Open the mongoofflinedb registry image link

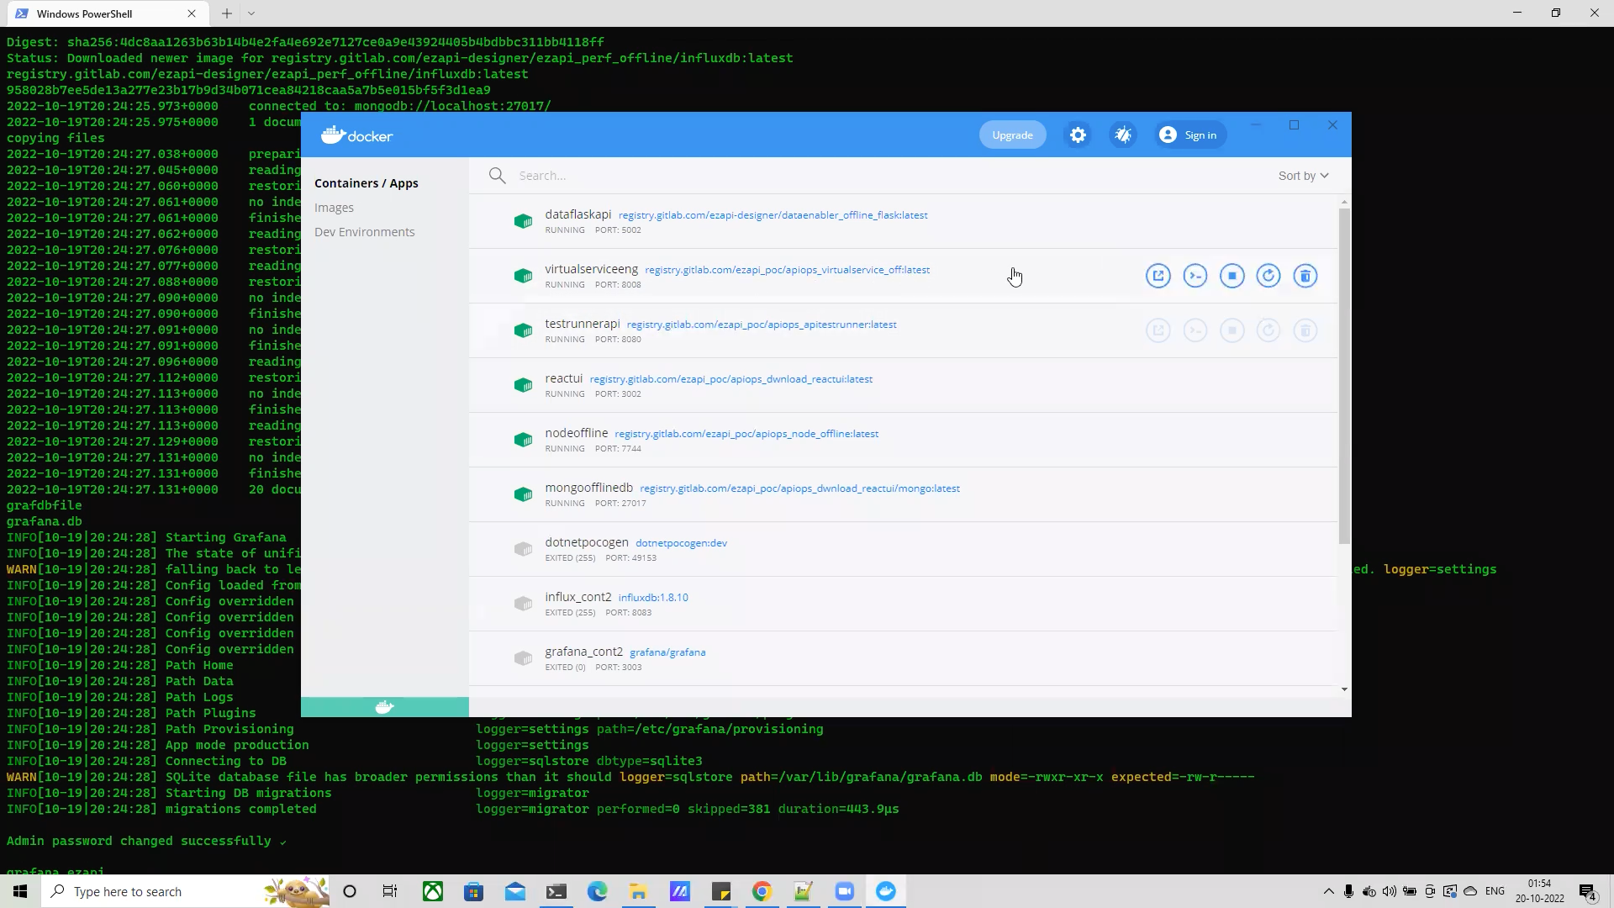[799, 488]
